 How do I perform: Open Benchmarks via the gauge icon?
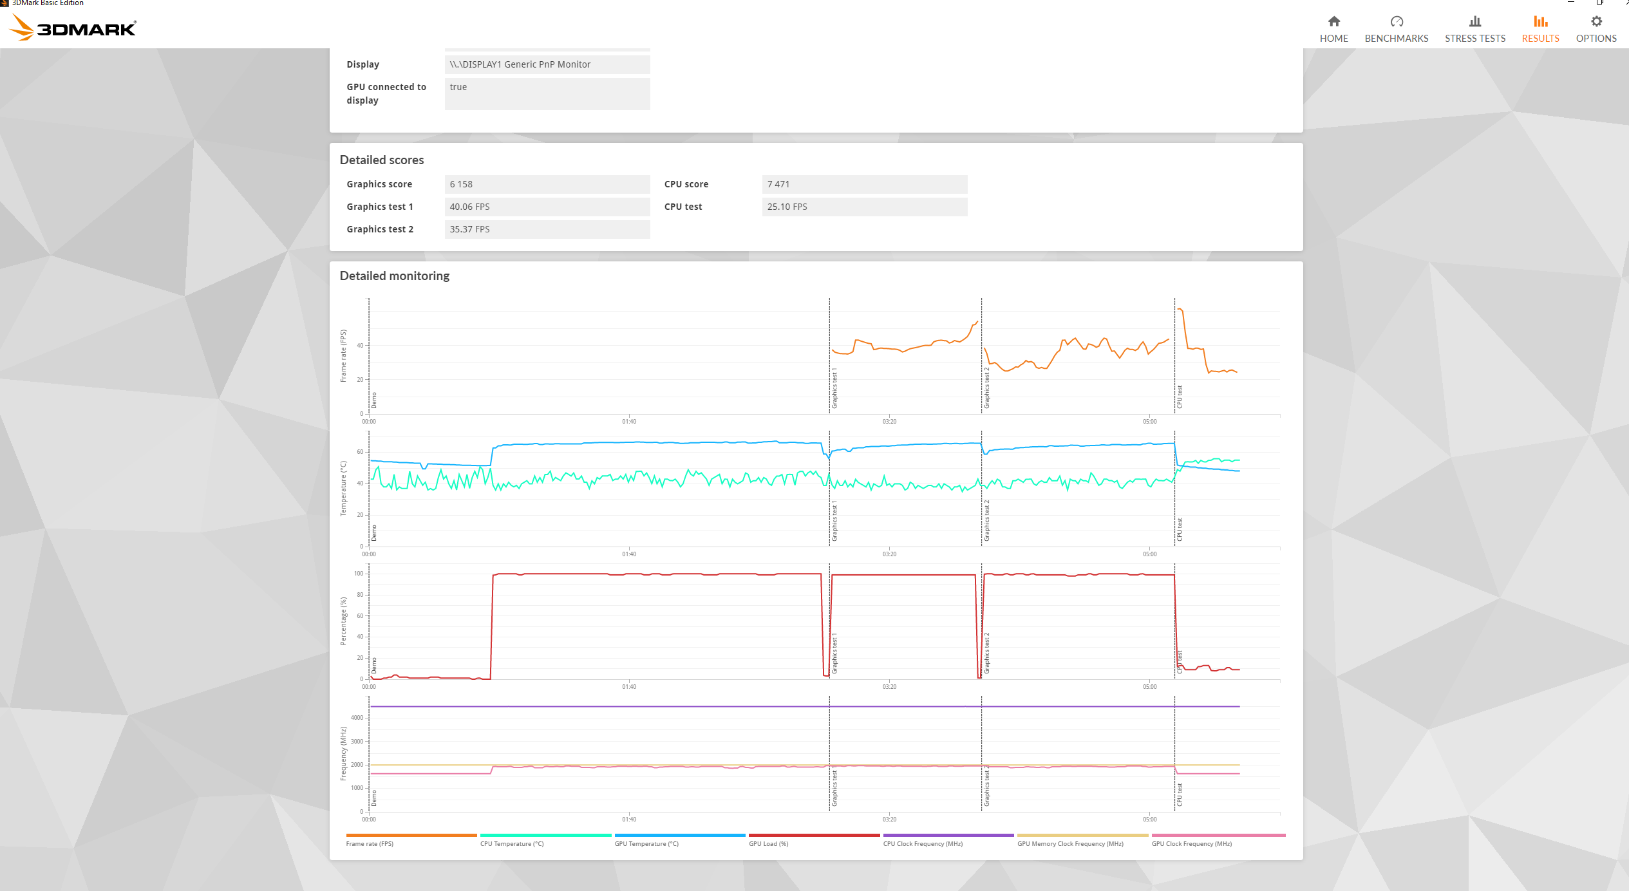click(x=1396, y=21)
